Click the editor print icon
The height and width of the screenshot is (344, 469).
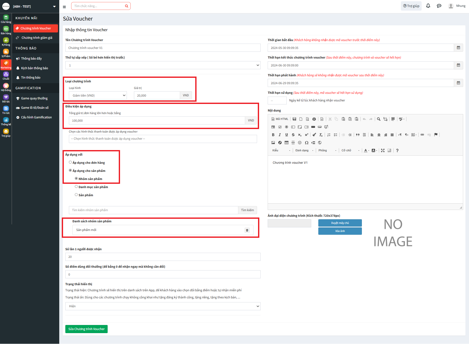pos(314,119)
